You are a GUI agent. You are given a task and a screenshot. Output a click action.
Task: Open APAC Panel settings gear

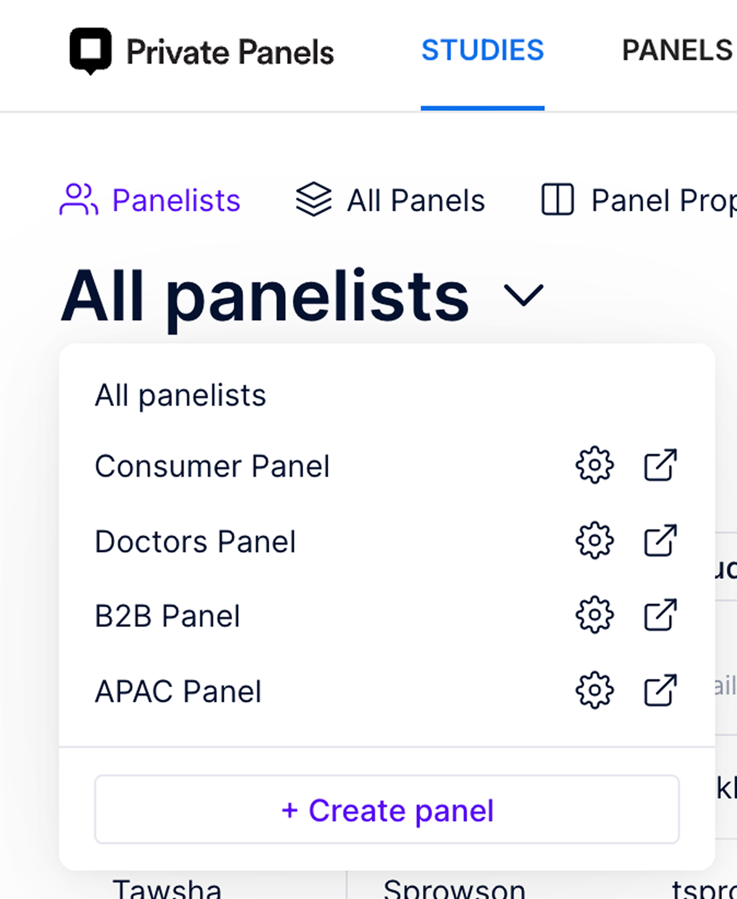click(x=594, y=690)
